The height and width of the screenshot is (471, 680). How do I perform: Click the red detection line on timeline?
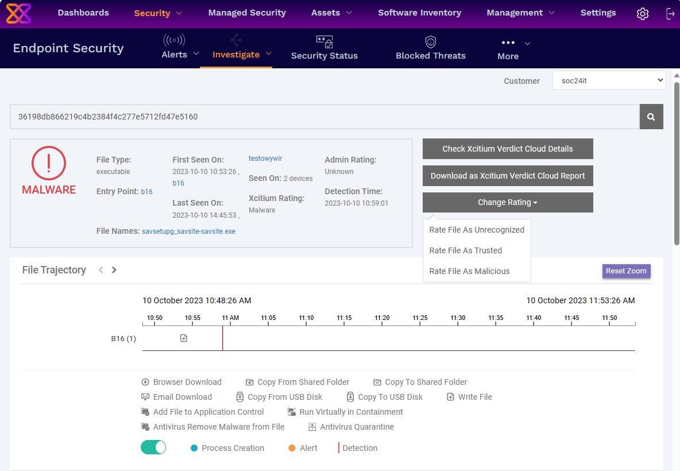(x=222, y=338)
